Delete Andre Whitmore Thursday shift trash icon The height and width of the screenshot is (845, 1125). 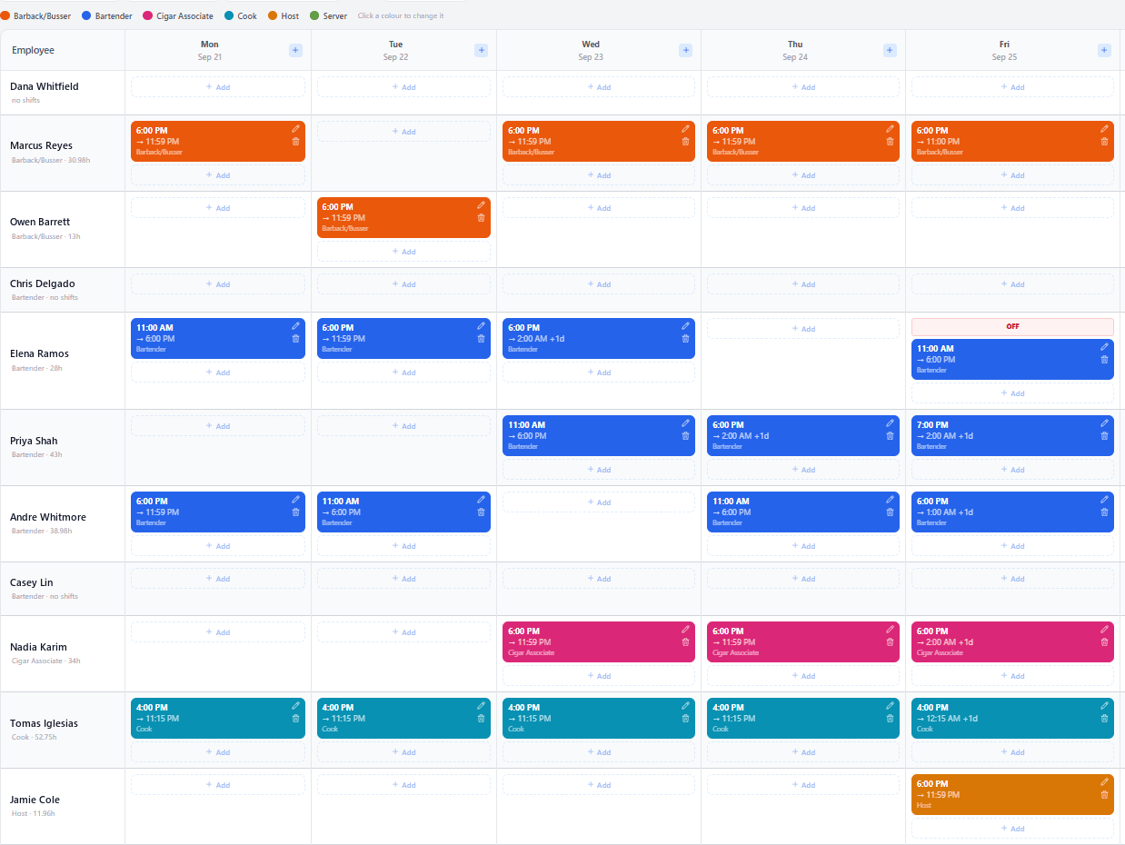(x=890, y=512)
